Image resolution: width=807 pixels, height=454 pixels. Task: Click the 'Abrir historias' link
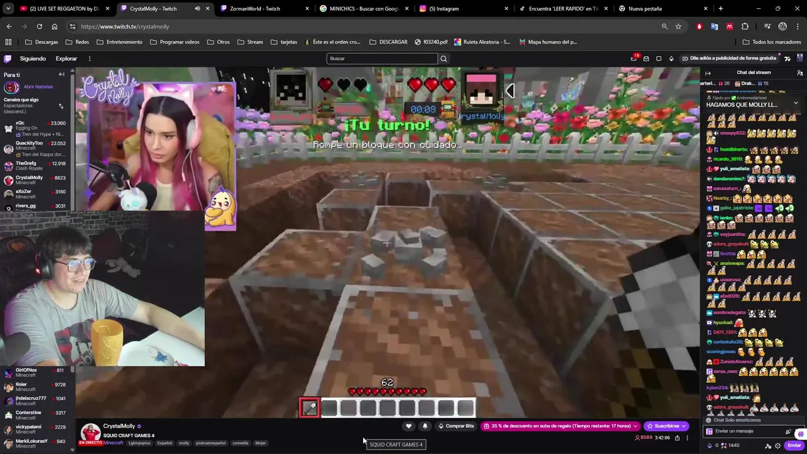coord(38,86)
